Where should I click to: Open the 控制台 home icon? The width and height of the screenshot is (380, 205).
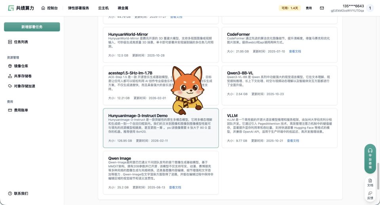43,8
